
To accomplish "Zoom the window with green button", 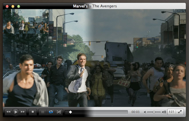I will click(19, 6).
